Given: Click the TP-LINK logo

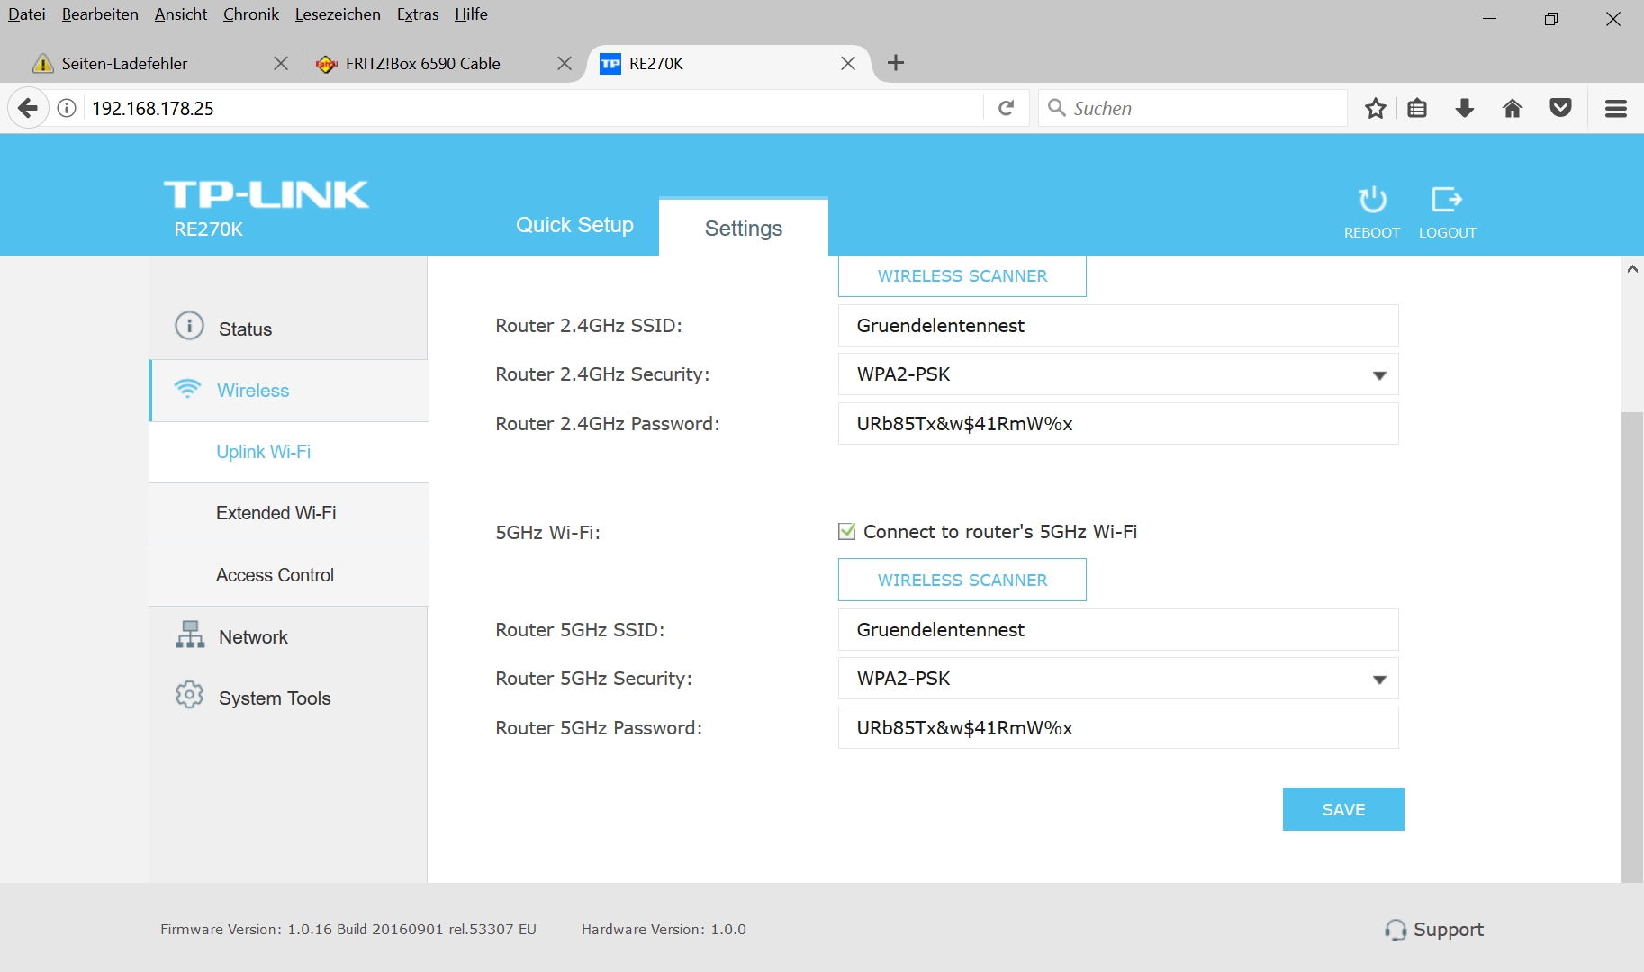Looking at the screenshot, I should click(x=266, y=194).
